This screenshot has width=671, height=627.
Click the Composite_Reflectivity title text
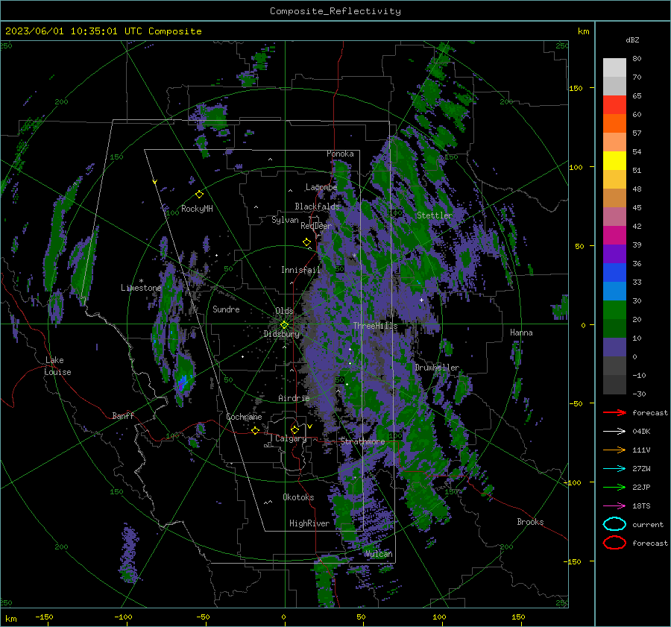tap(335, 11)
